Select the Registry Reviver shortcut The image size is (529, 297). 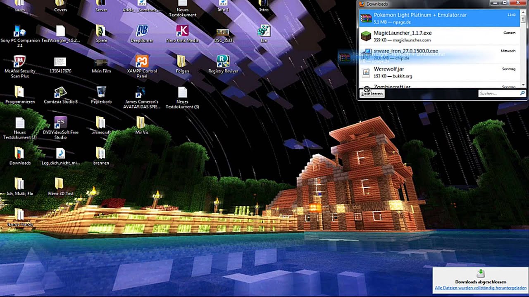(223, 64)
